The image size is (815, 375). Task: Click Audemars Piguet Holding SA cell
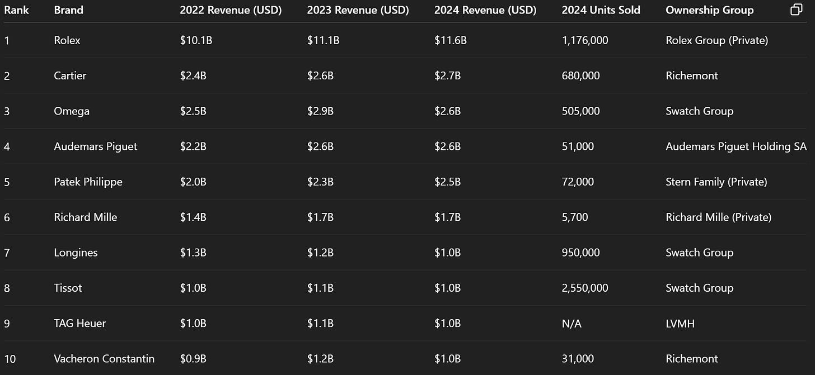[736, 146]
